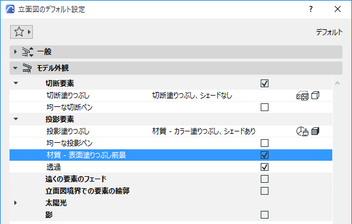
Task: Uncheck the 透過 checkbox
Action: pos(264,167)
